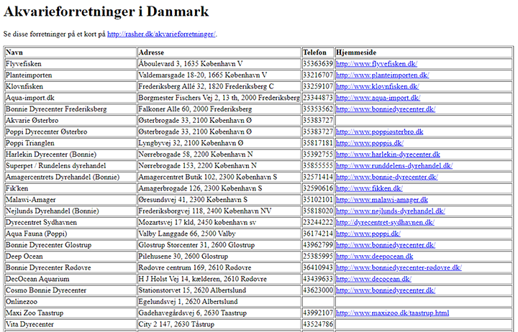Open the dyrecentret-sydhavnen.dk link
The height and width of the screenshot is (332, 518).
[x=385, y=222]
